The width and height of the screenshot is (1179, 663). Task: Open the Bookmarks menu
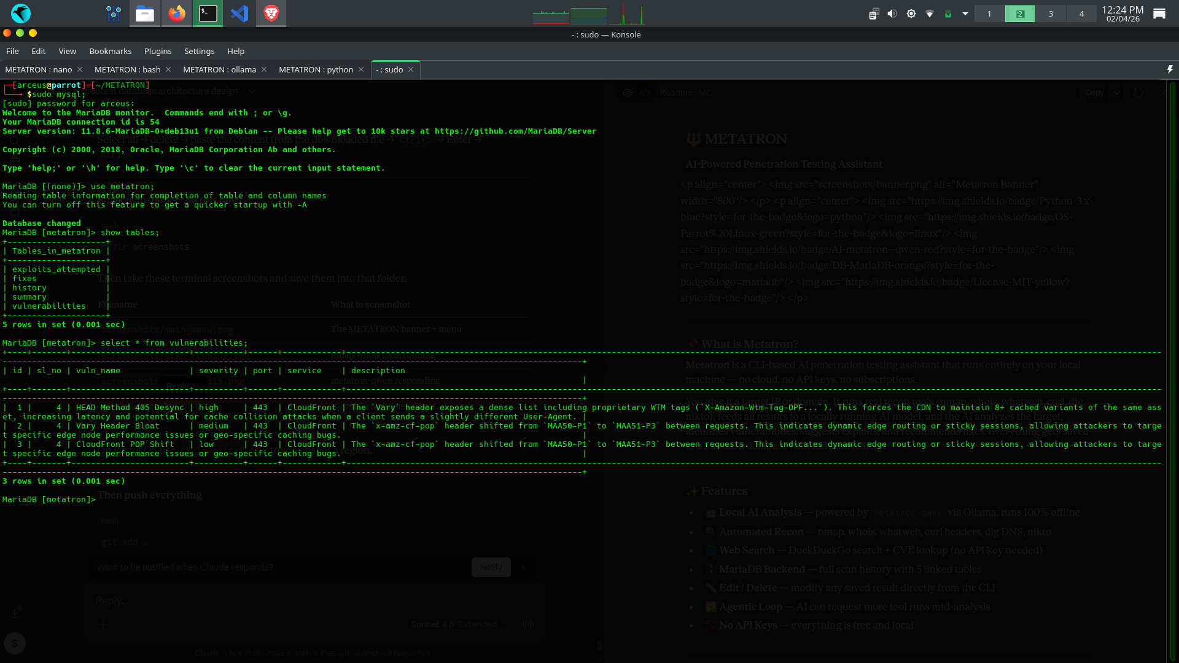coord(110,51)
